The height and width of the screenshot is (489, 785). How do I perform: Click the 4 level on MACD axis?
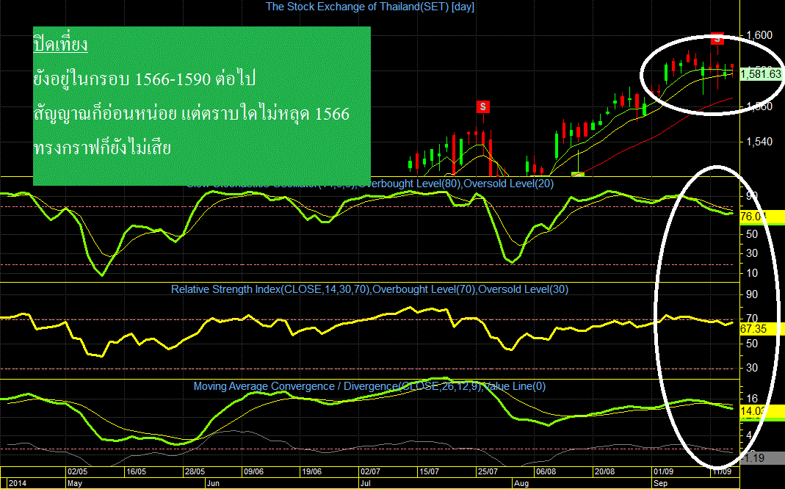point(749,435)
